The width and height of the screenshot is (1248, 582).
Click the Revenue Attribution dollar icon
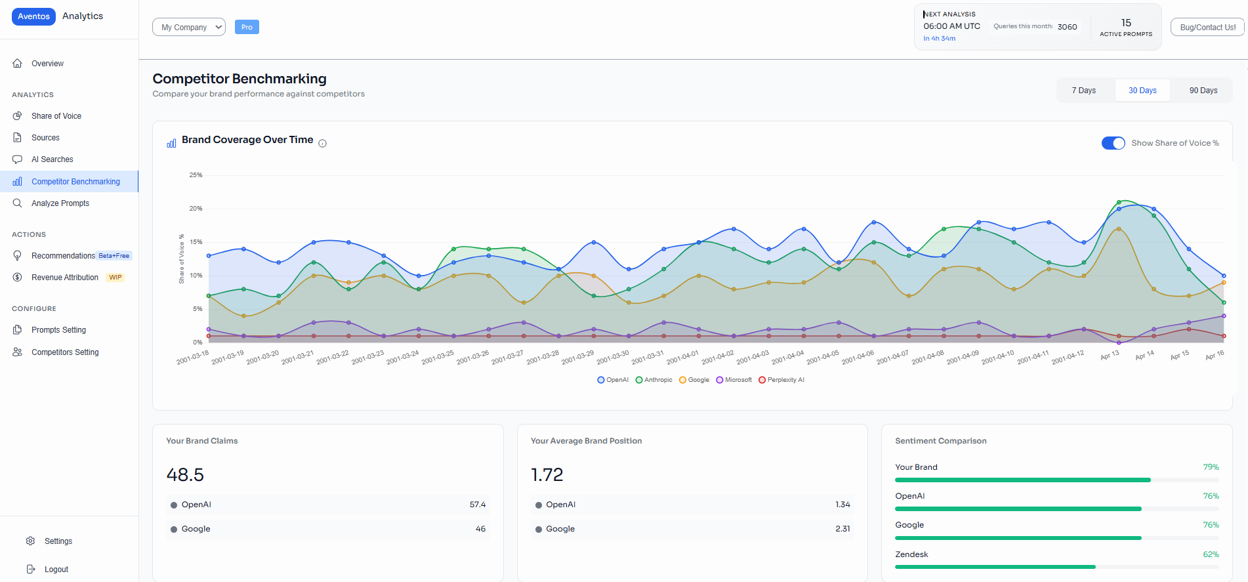click(x=18, y=278)
